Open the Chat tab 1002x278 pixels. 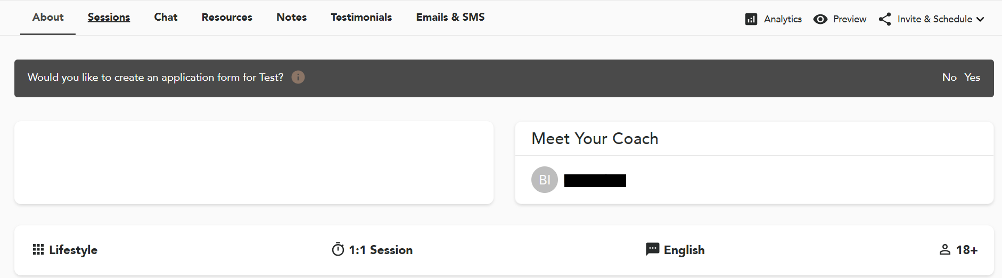pyautogui.click(x=166, y=17)
